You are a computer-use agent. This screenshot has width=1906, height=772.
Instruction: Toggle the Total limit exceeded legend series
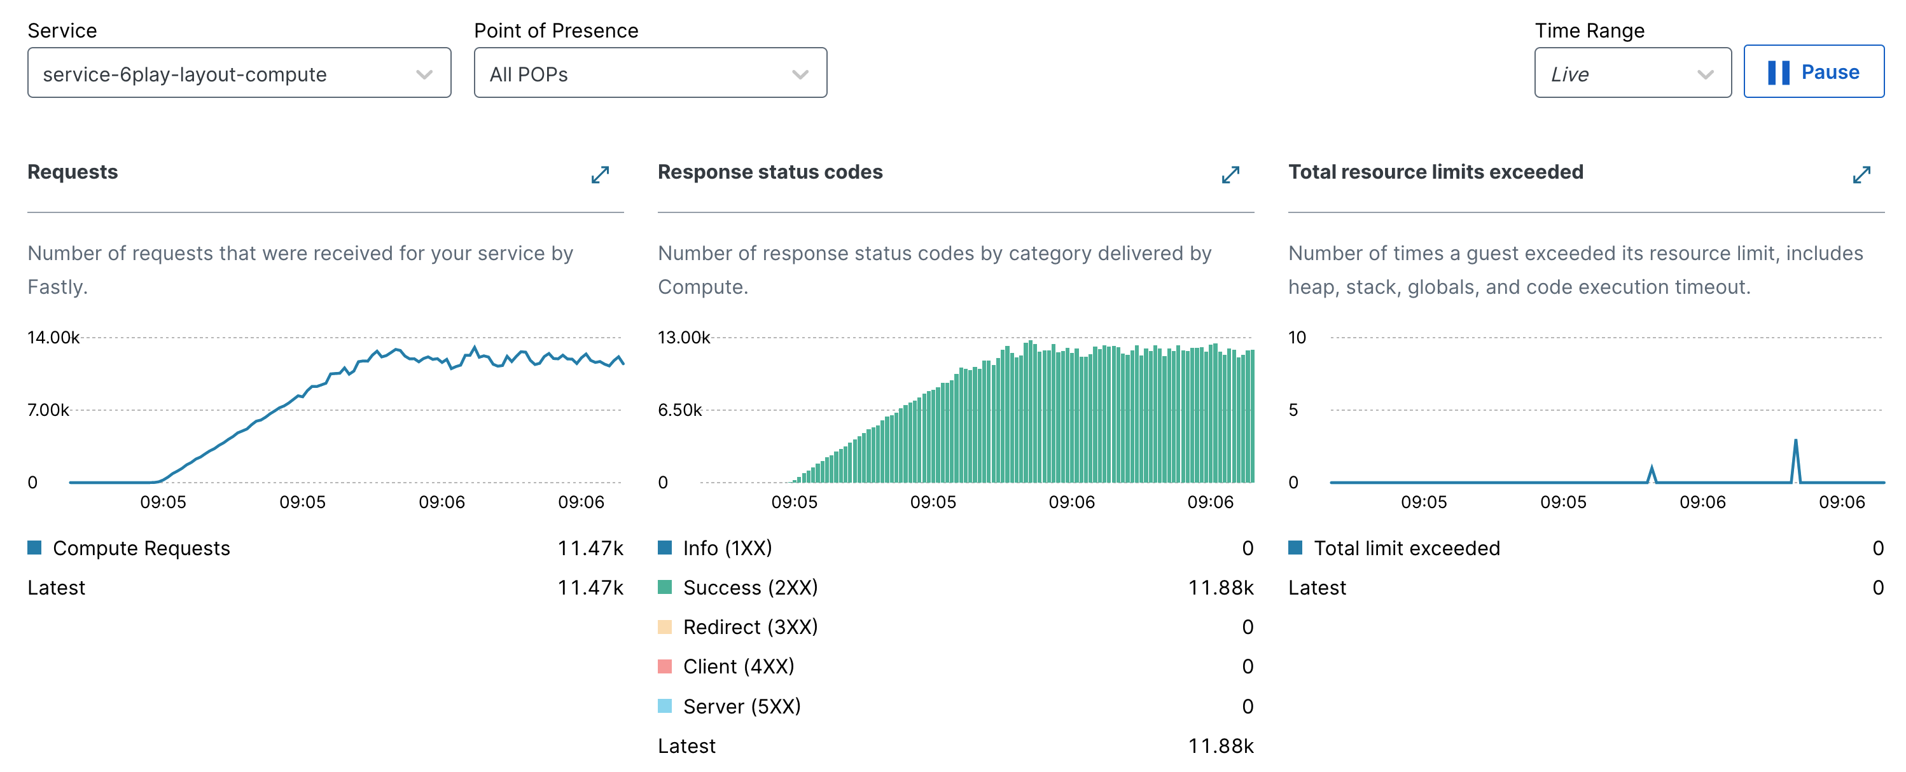(x=1406, y=548)
